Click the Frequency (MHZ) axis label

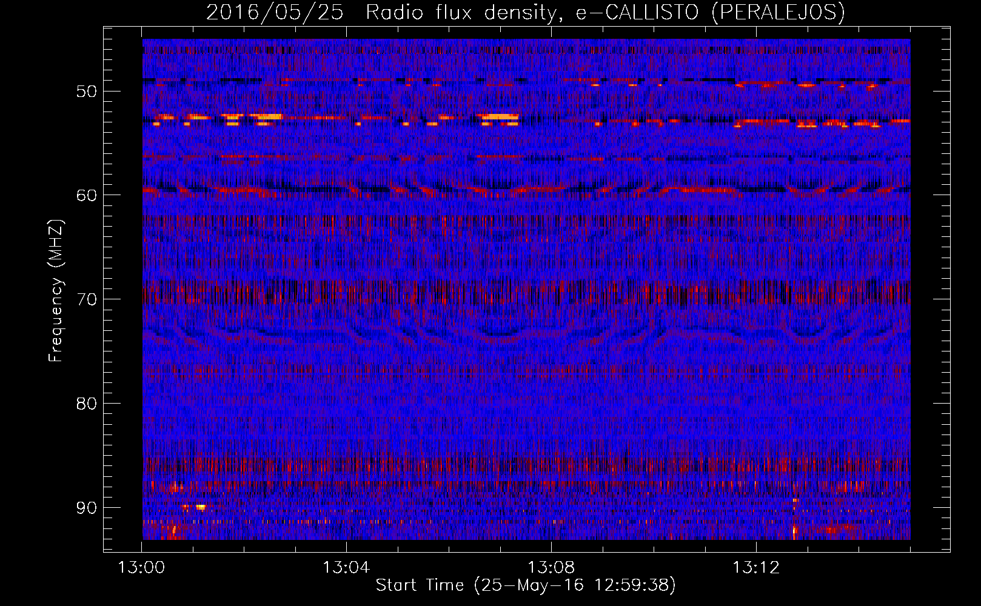[56, 291]
